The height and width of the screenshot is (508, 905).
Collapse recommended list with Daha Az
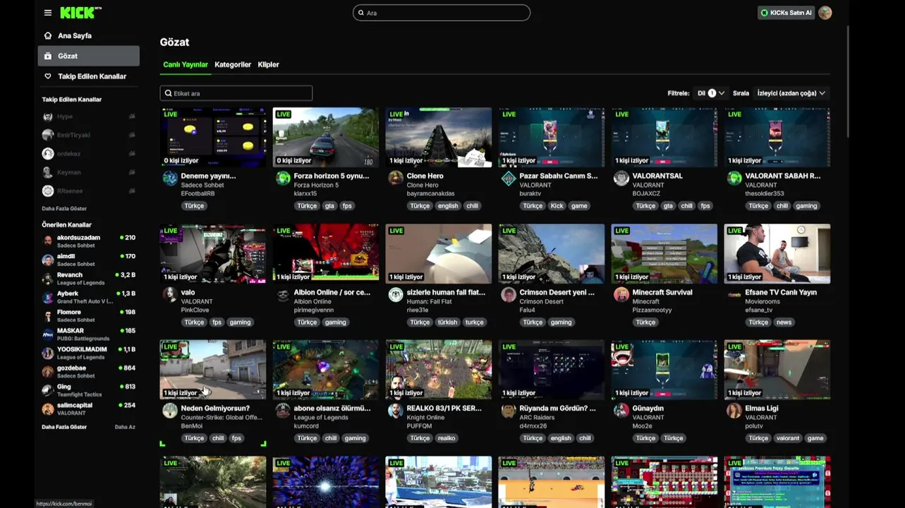(125, 427)
